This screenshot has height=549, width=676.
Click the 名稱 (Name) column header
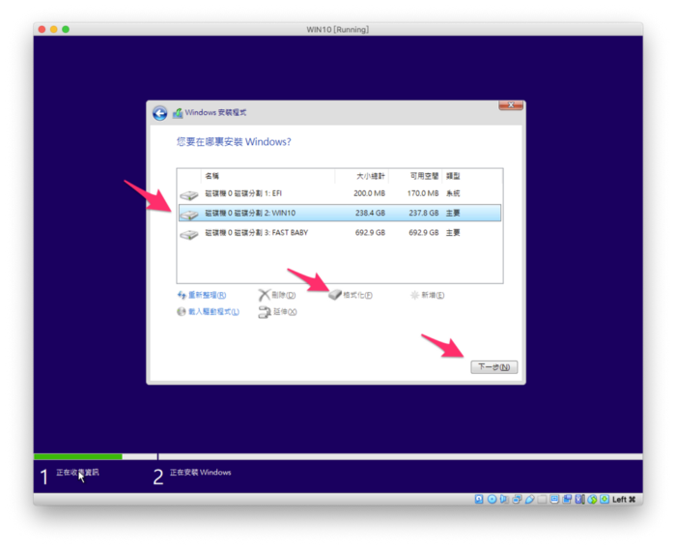(x=211, y=176)
